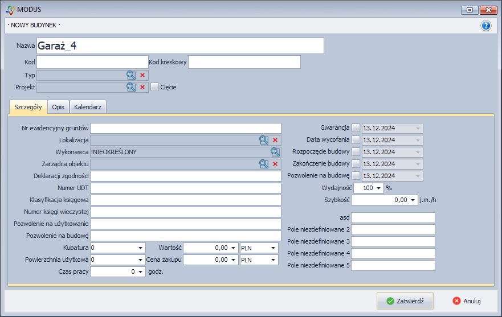This screenshot has width=502, height=317.
Task: Click the Zatwierdź button
Action: pos(405,301)
